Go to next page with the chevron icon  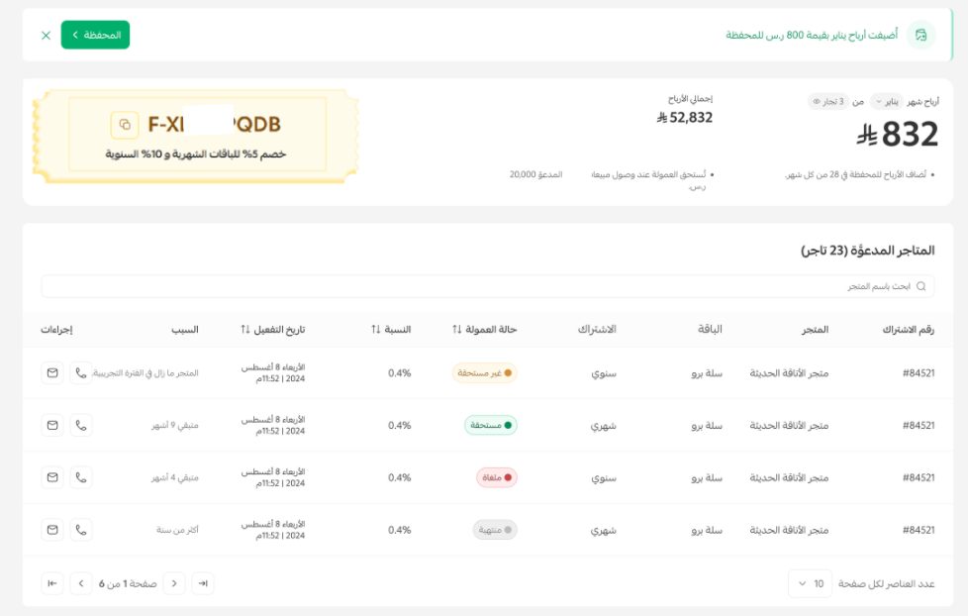pos(80,583)
